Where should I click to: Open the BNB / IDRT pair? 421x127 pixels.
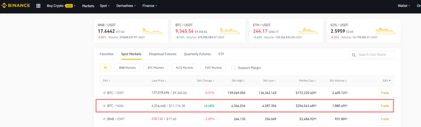116,119
